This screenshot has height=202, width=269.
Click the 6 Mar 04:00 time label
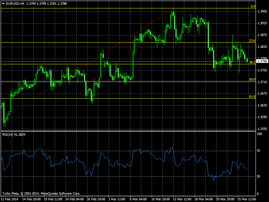(x=139, y=199)
